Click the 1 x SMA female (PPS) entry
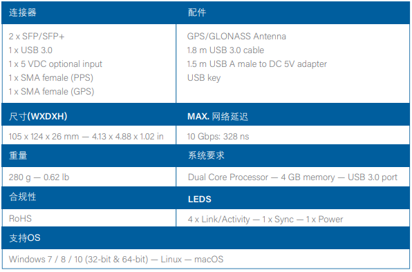This screenshot has height=272, width=412. [x=51, y=77]
